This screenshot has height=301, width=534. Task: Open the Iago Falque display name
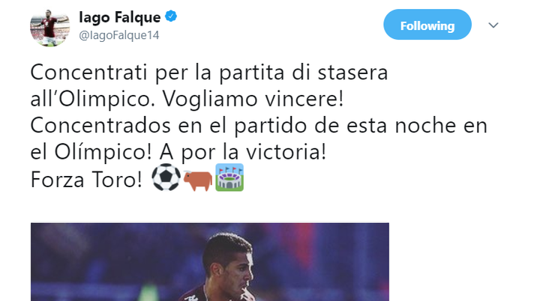pos(119,17)
